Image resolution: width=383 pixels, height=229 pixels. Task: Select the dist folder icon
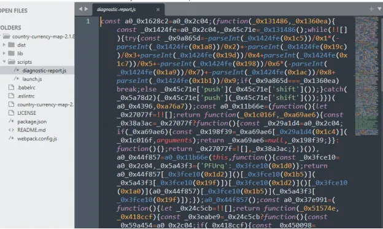11,45
